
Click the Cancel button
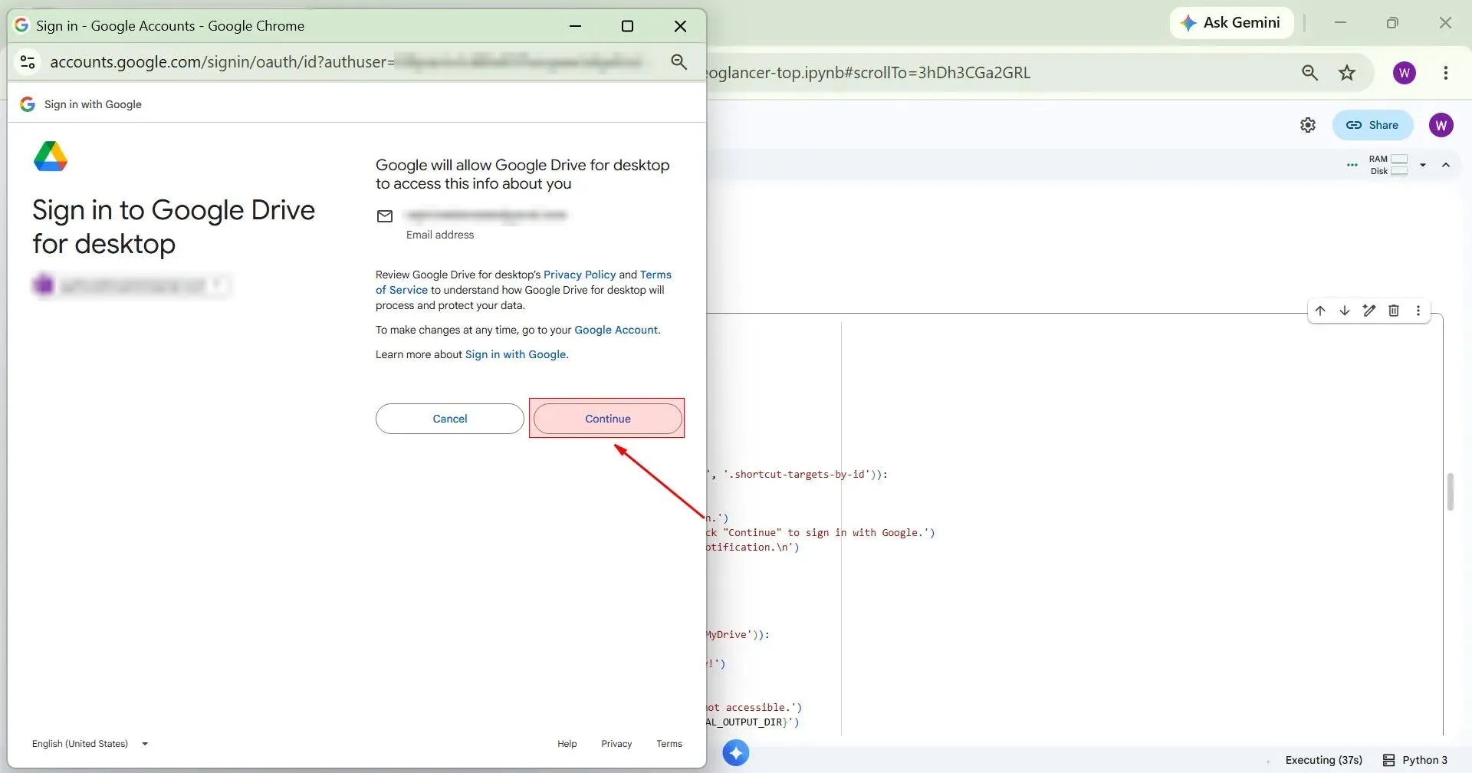[450, 419]
